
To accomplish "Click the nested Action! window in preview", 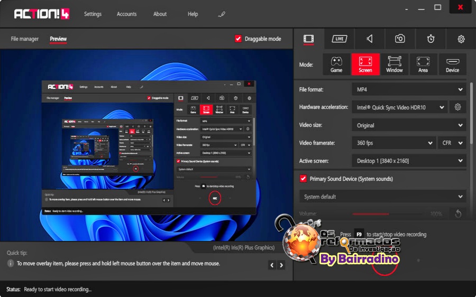I will 149,148.
